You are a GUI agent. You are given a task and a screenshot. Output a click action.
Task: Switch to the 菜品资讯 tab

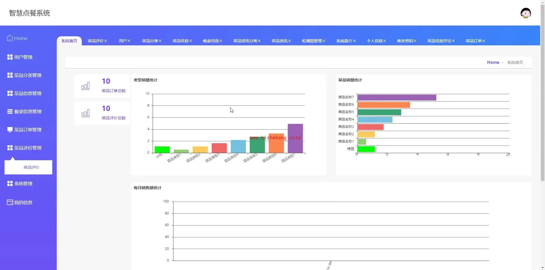click(280, 41)
